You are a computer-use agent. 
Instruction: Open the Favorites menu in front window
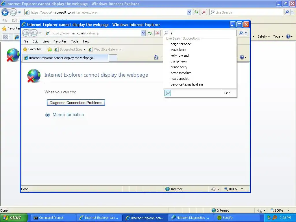click(x=60, y=41)
